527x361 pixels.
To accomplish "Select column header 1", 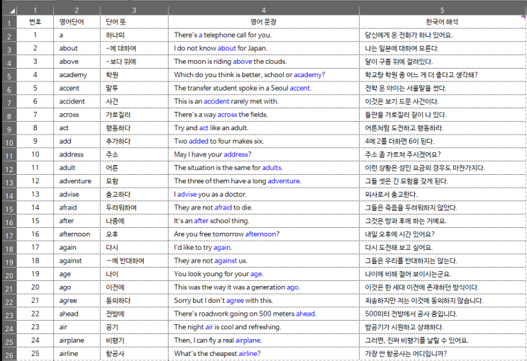I will pyautogui.click(x=35, y=11).
